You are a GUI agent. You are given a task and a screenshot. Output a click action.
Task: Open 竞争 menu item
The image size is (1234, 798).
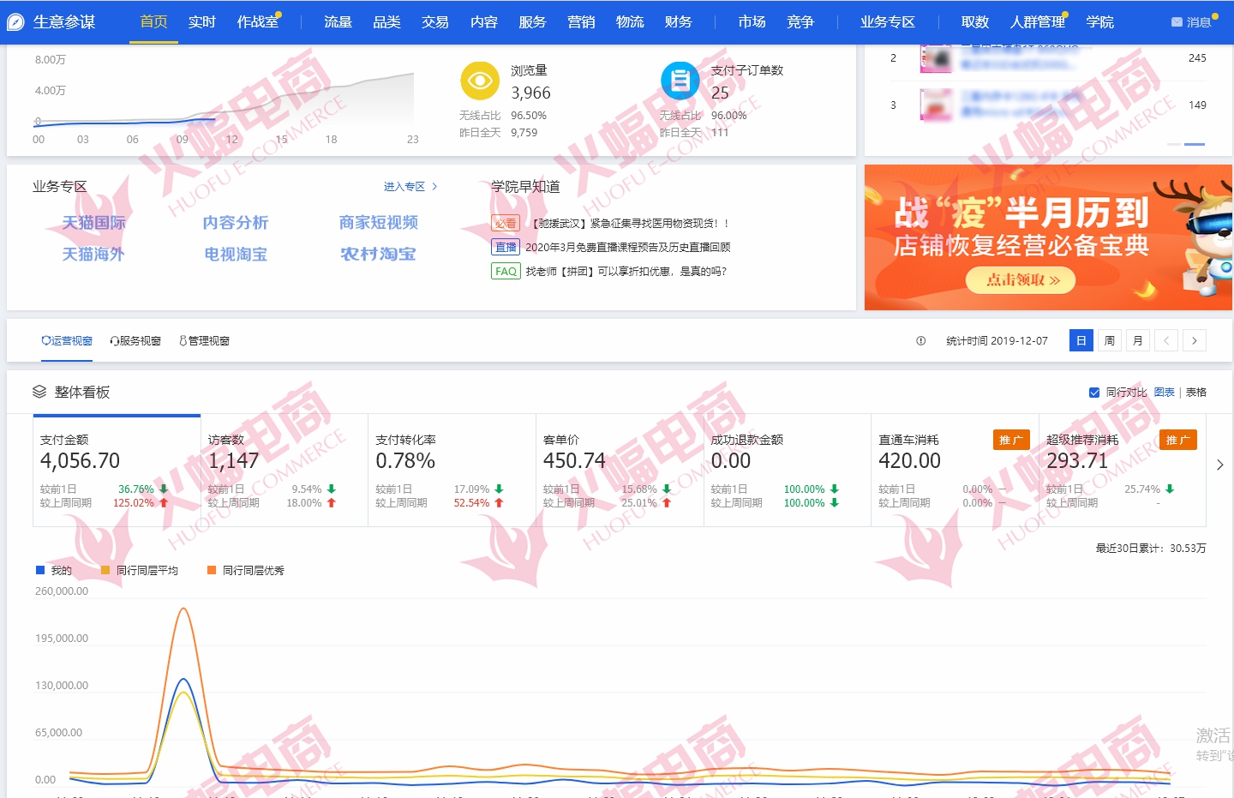[800, 21]
